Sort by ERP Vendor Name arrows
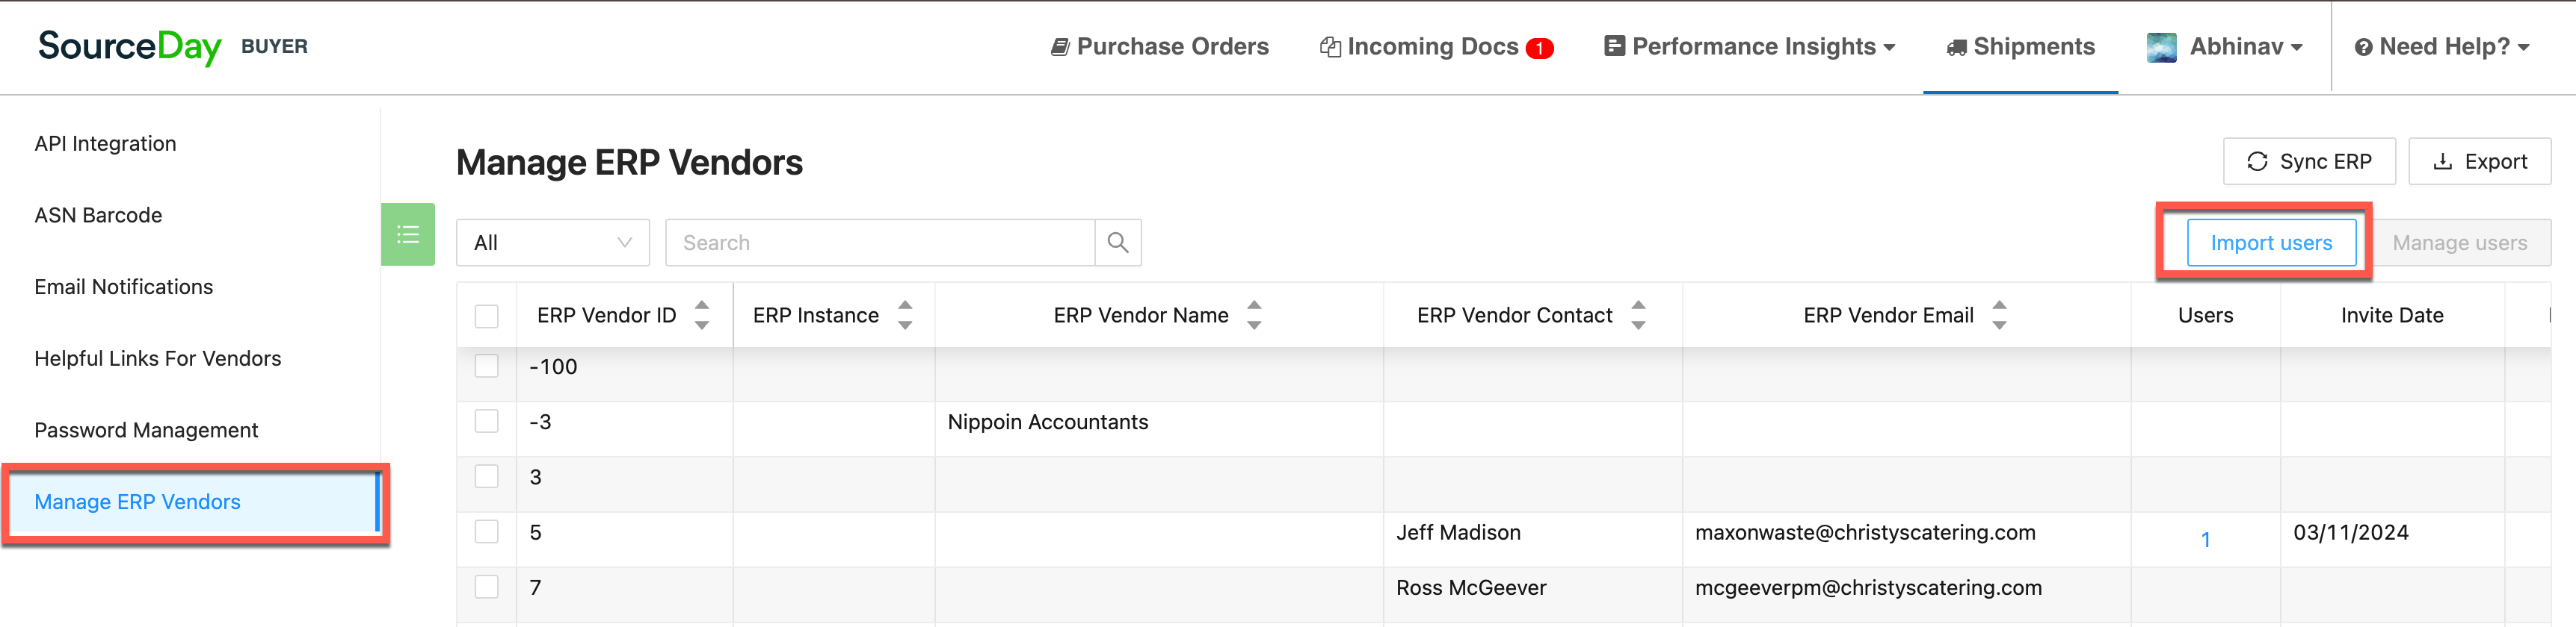Image resolution: width=2576 pixels, height=627 pixels. pos(1254,316)
